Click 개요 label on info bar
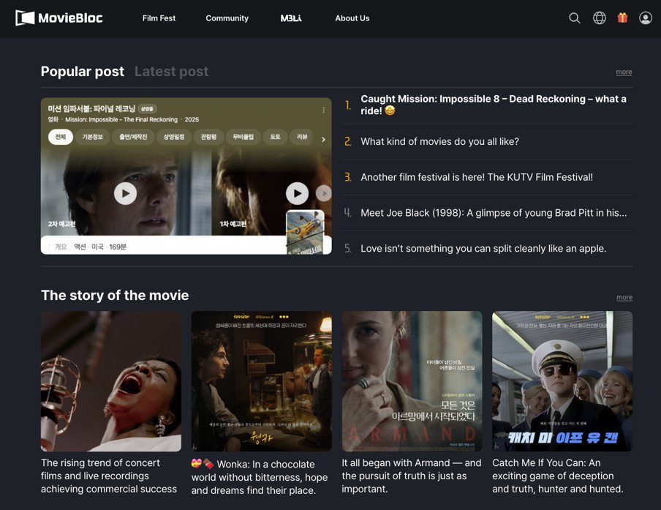661x510 pixels. point(61,247)
